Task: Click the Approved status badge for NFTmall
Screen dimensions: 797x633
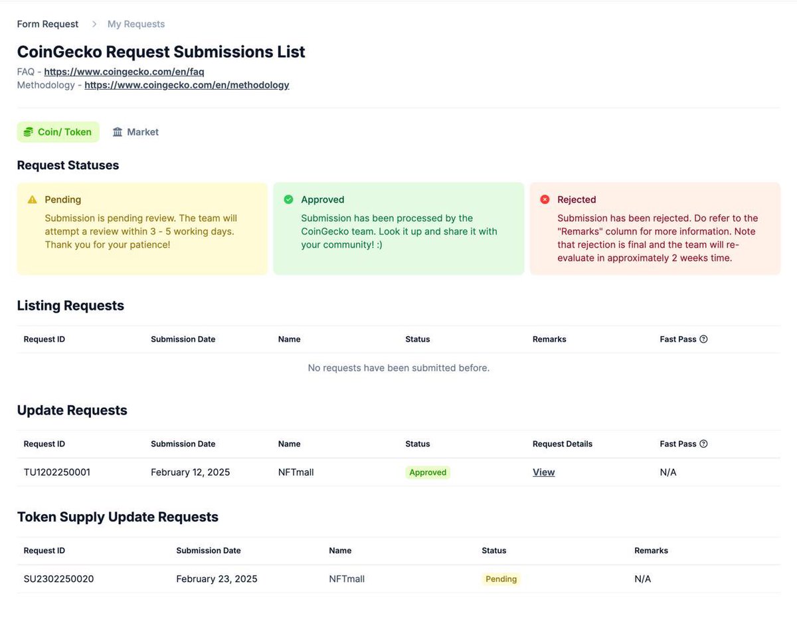Action: tap(428, 472)
